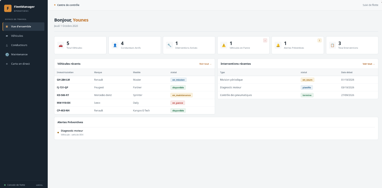This screenshot has width=382, height=188.
Task: Open the Véhicules en Panne card
Action: [x=243, y=45]
